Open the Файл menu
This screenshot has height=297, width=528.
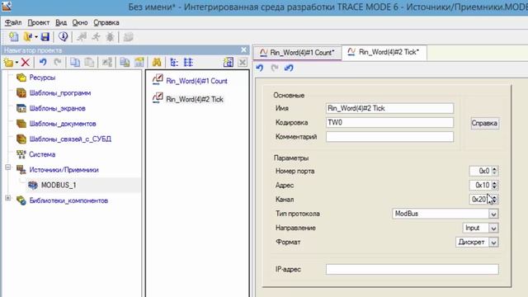pos(13,22)
